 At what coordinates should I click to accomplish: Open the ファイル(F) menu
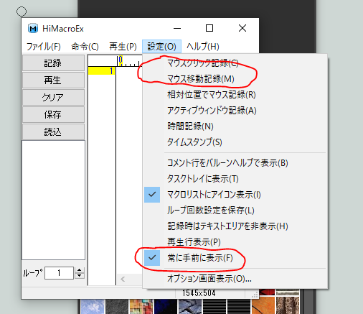click(x=44, y=47)
